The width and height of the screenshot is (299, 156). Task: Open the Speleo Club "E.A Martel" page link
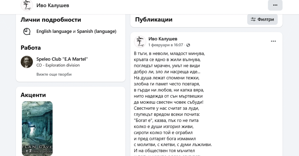(62, 59)
